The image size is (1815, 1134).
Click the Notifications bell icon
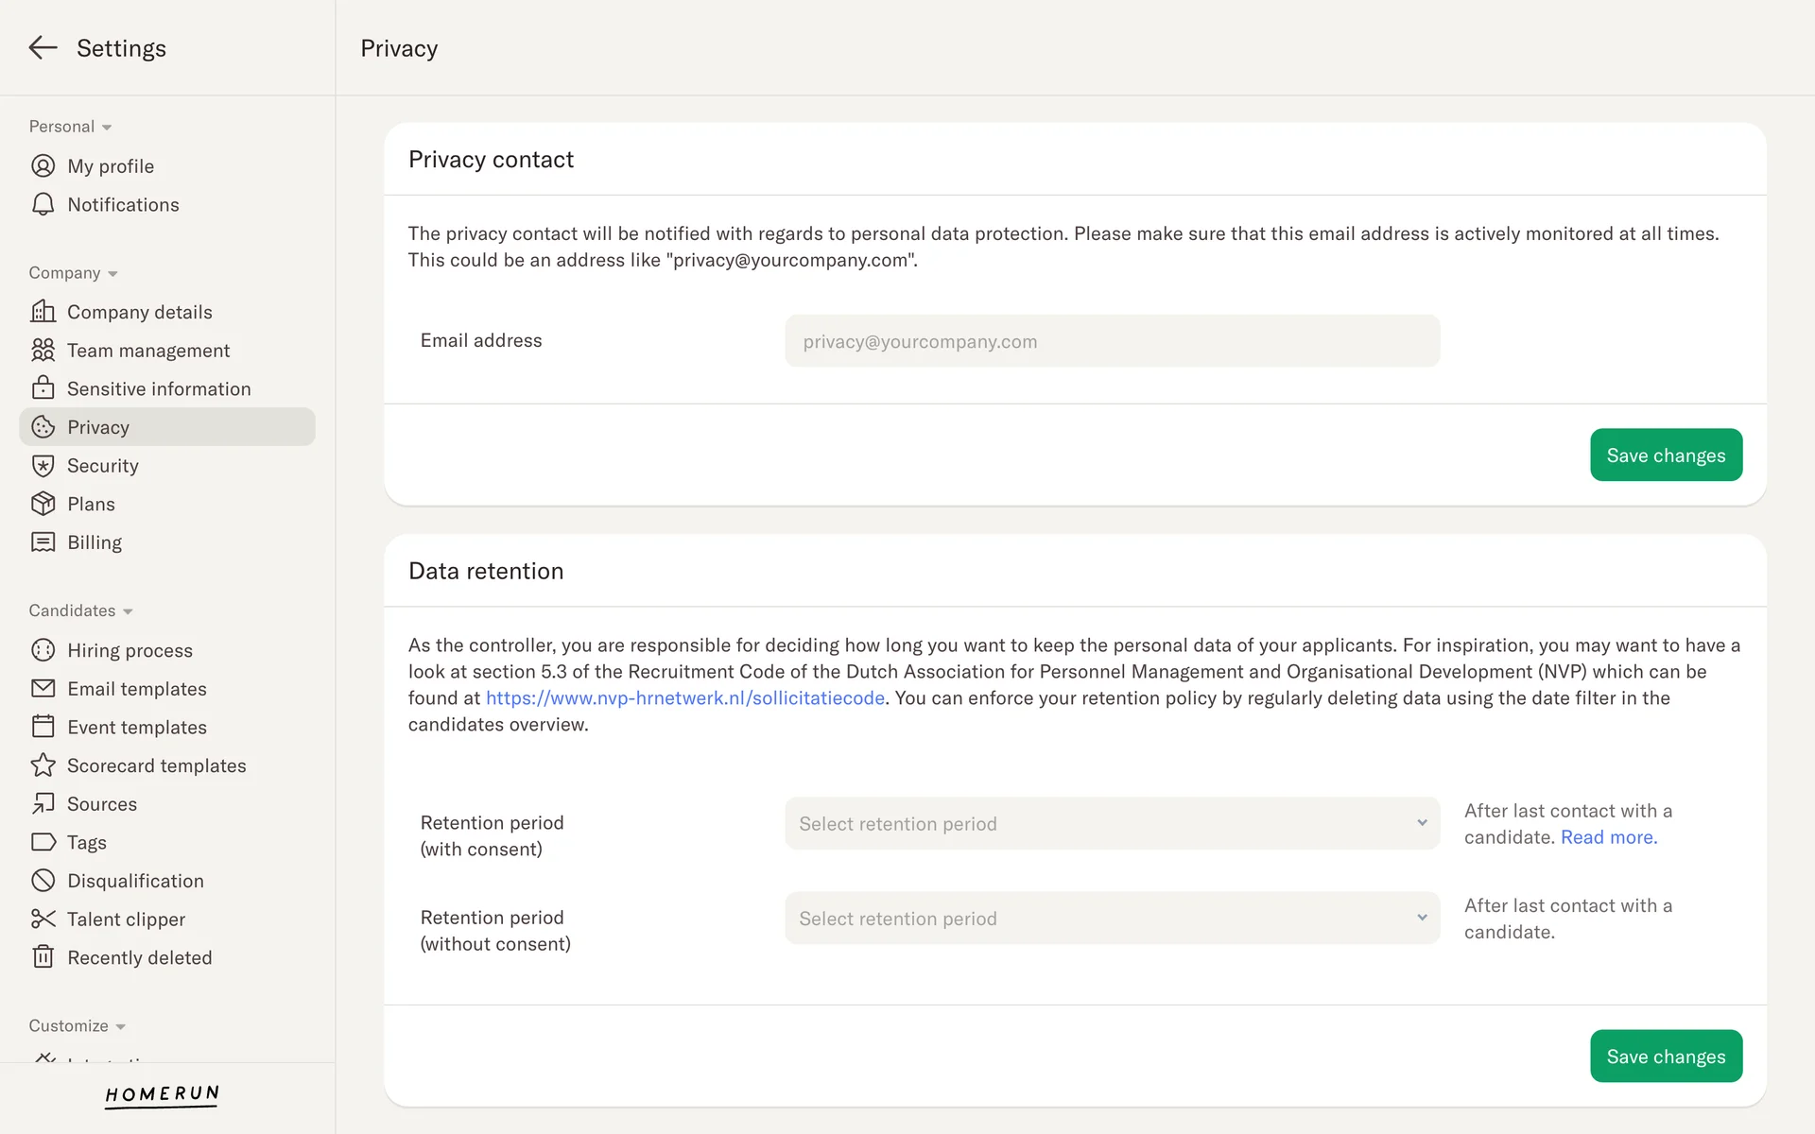tap(43, 205)
